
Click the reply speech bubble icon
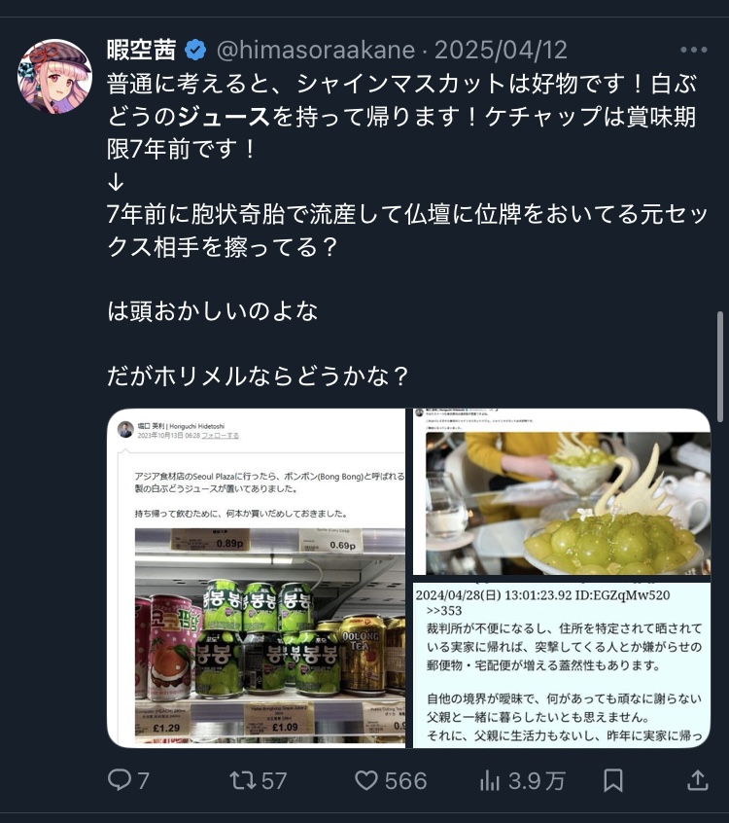pyautogui.click(x=120, y=780)
